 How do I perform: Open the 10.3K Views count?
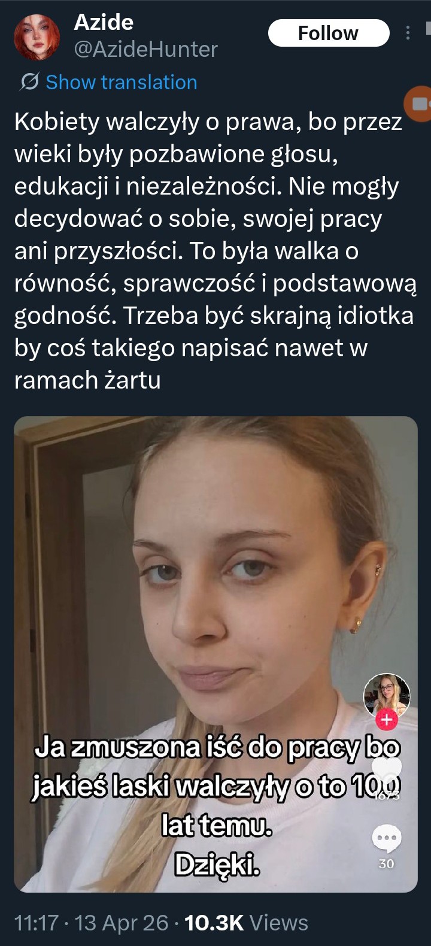point(247,923)
